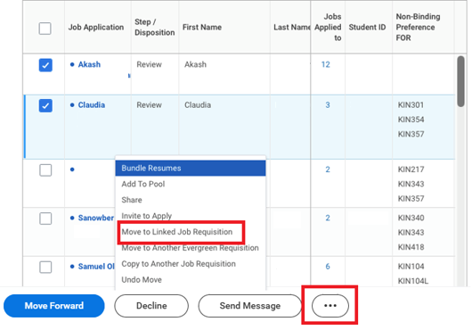Uncheck the checkbox for Claudia row

(x=45, y=106)
